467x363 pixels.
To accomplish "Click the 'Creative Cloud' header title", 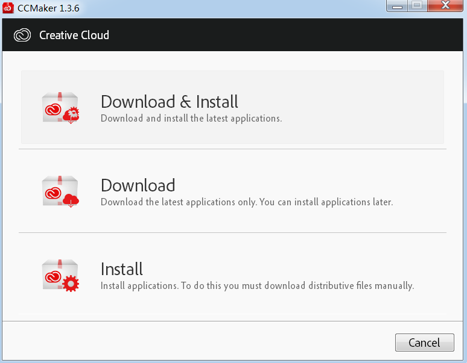I will pos(74,35).
